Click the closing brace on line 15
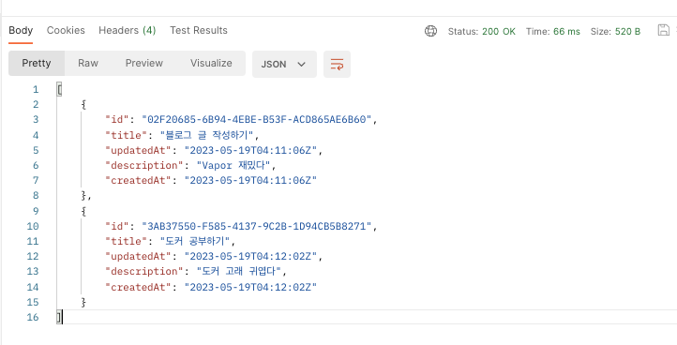The width and height of the screenshot is (677, 345). 83,302
